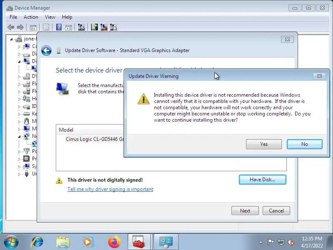The width and height of the screenshot is (333, 250).
Task: Click Update Driver Software toolbar icon
Action: 94,27
